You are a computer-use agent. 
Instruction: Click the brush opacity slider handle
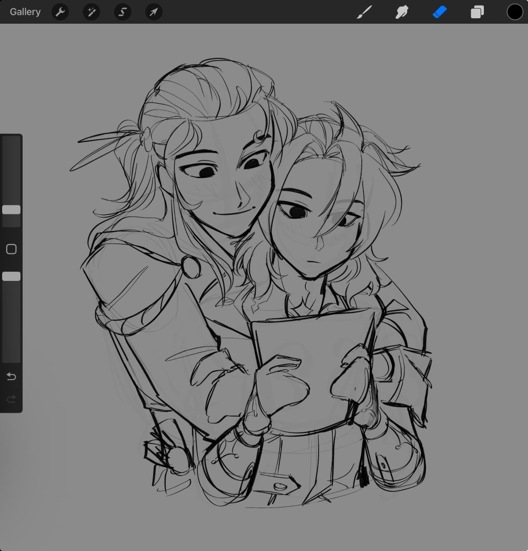pos(11,277)
